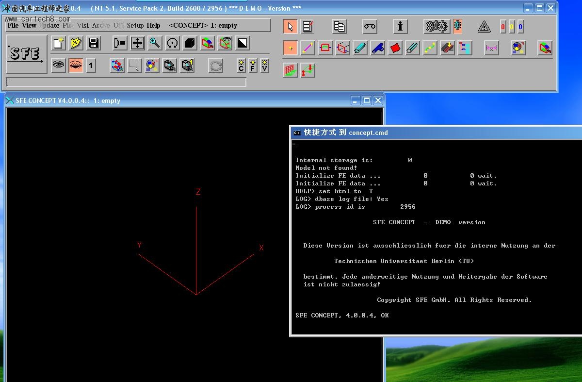Click the black-white diagonal contrast icon
582x382 pixels.
pyautogui.click(x=242, y=43)
